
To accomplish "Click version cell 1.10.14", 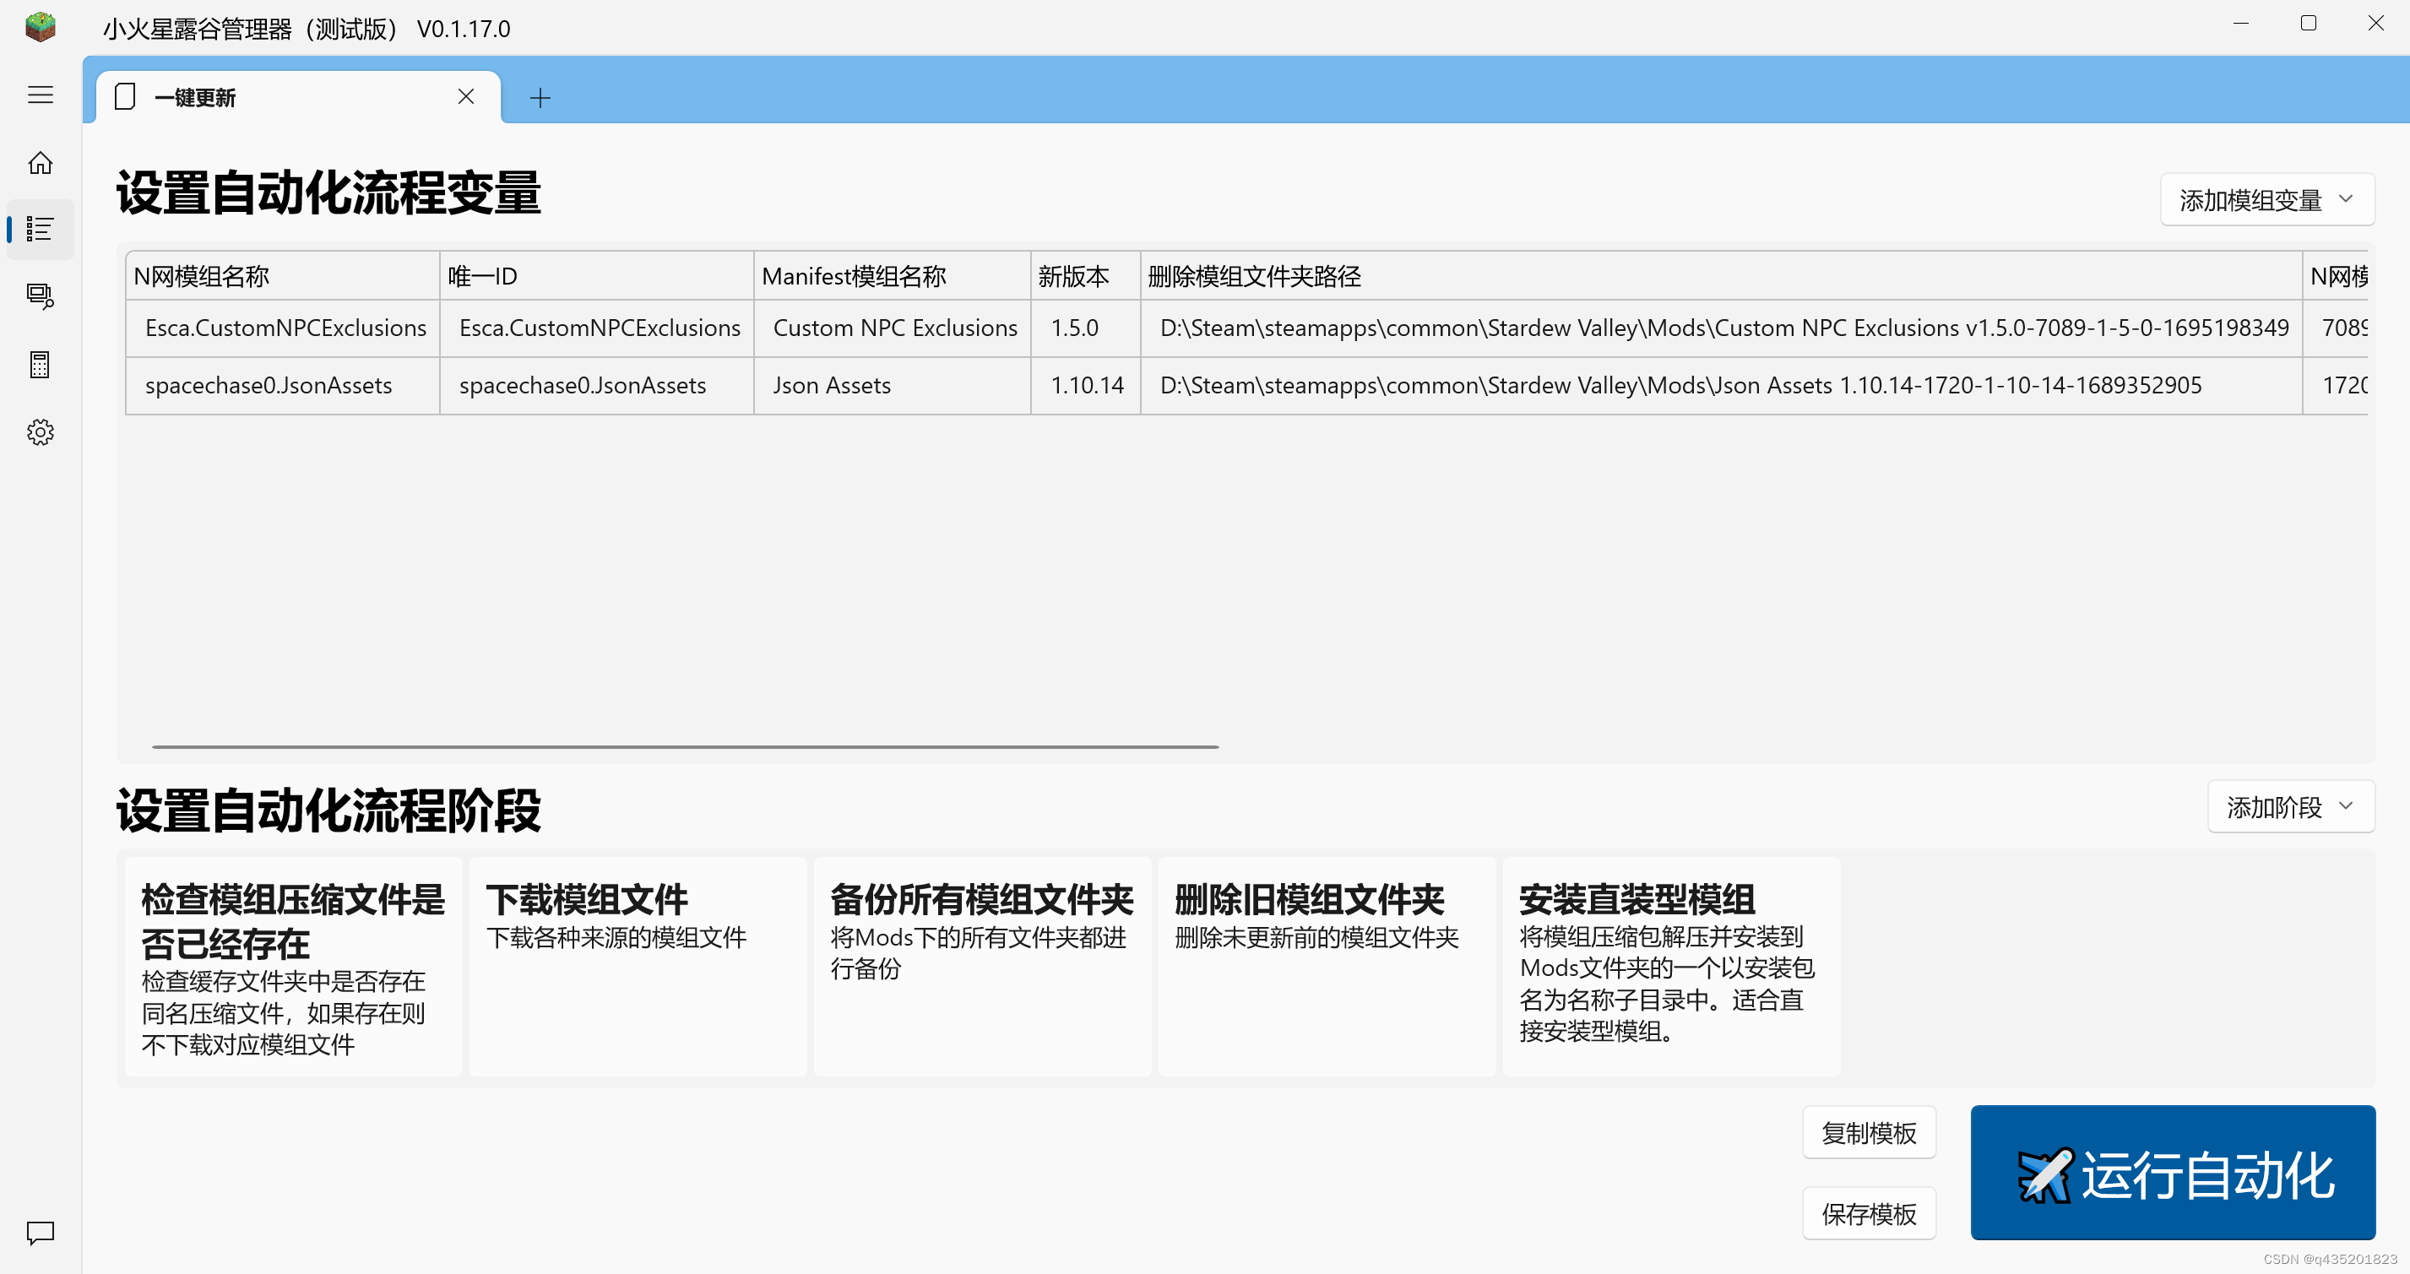I will coord(1085,385).
